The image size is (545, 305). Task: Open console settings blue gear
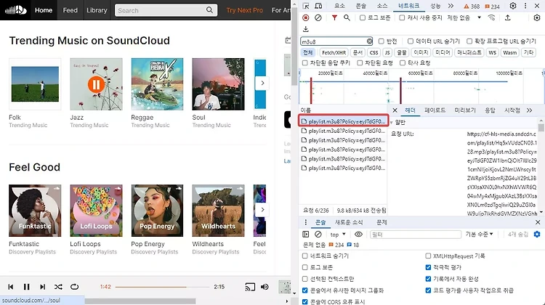[537, 234]
